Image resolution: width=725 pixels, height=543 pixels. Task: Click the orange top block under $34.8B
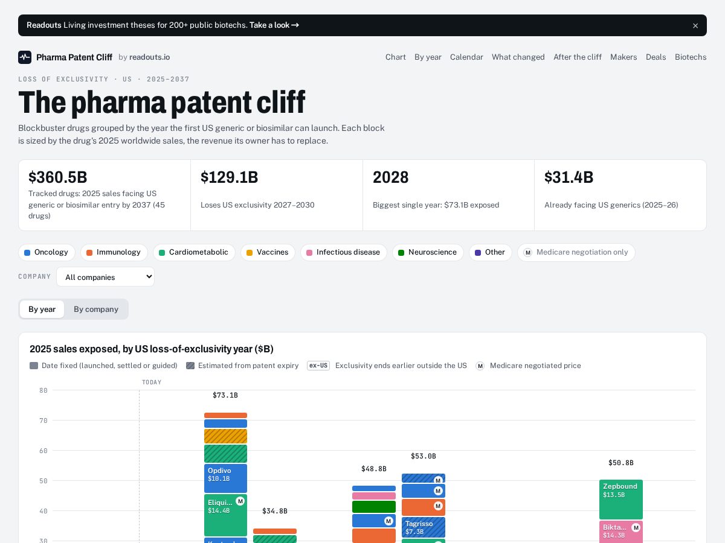tap(275, 531)
